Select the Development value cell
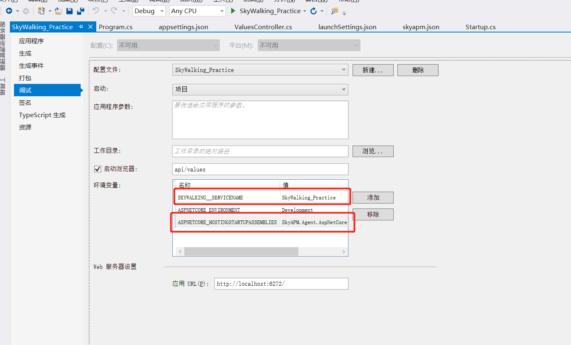This screenshot has width=571, height=345. (x=314, y=210)
